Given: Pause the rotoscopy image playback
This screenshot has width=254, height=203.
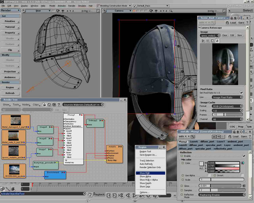Looking at the screenshot, I should [208, 41].
